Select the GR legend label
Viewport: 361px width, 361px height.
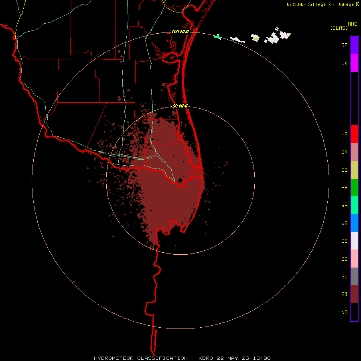[344, 152]
